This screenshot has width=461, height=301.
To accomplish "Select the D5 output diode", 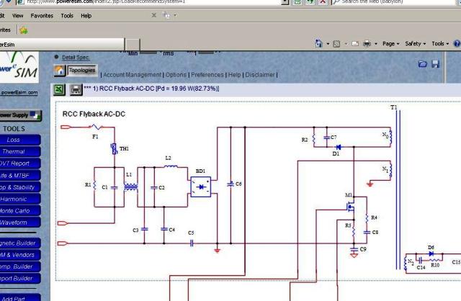I will coord(431,253).
